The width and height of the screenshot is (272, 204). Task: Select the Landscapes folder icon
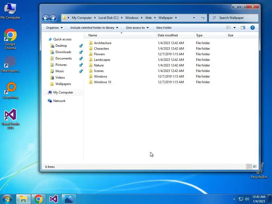click(x=91, y=59)
